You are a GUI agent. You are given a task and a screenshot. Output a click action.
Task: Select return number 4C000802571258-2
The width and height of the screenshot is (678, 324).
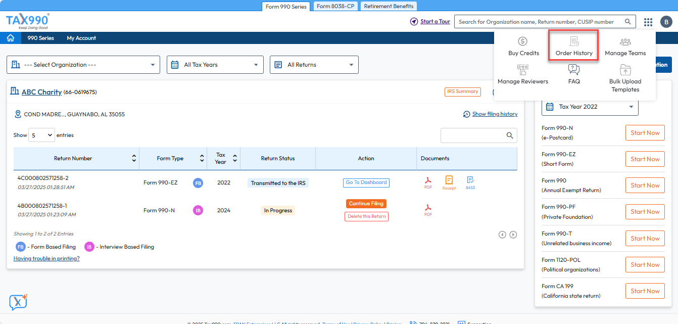click(43, 178)
